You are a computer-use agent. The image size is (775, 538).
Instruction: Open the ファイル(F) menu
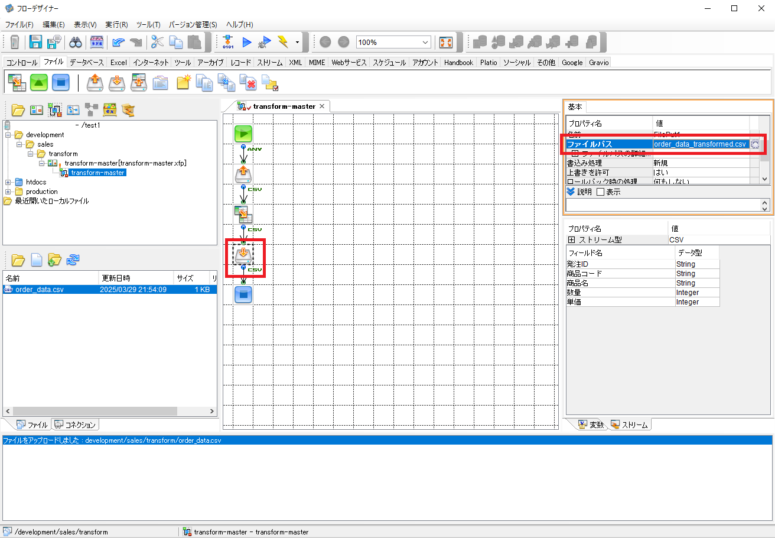[19, 25]
